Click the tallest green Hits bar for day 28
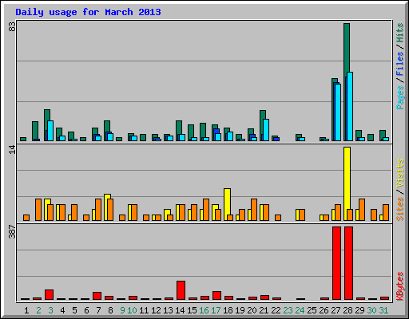This screenshot has height=319, width=409. click(x=347, y=48)
